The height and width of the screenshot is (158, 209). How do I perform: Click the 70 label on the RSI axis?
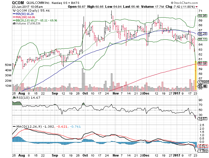click(x=200, y=105)
